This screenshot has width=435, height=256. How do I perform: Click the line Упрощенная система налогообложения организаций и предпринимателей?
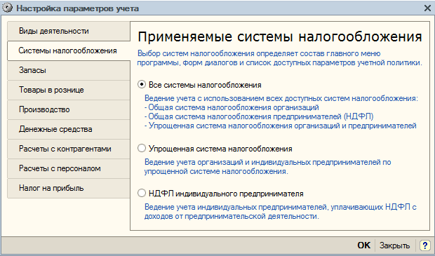click(281, 126)
